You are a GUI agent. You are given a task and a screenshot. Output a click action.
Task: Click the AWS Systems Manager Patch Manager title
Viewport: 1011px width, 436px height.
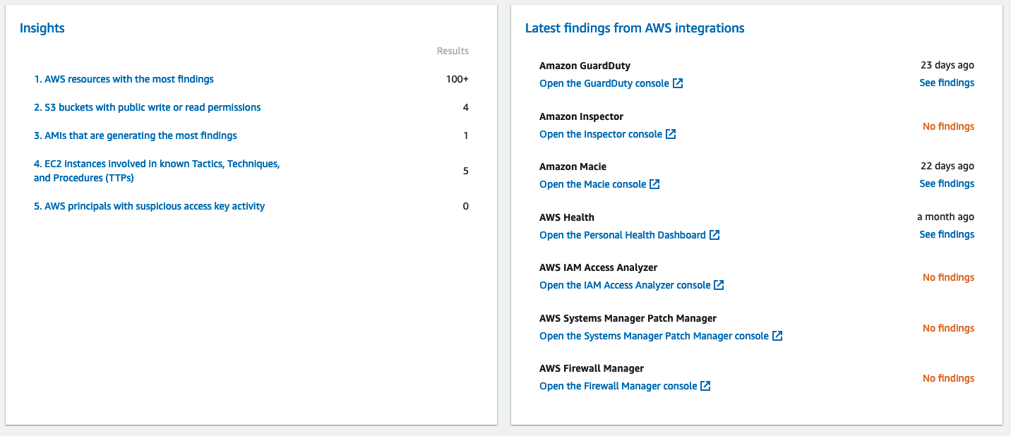(x=628, y=318)
